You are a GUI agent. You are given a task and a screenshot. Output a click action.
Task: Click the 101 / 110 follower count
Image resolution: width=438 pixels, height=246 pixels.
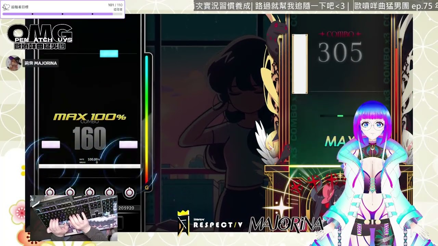pyautogui.click(x=115, y=5)
